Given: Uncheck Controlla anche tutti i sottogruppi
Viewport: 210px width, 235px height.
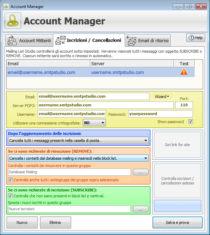Looking at the screenshot, I should [10, 180].
